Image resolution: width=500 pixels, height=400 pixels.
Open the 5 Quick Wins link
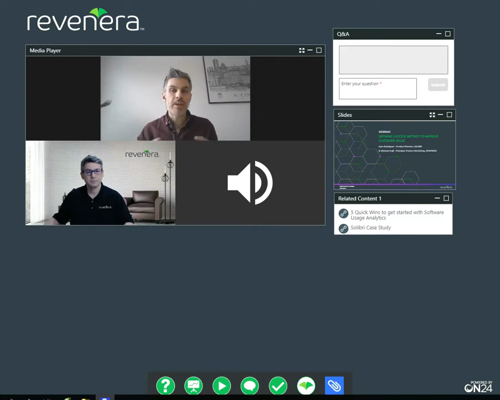[x=397, y=215]
